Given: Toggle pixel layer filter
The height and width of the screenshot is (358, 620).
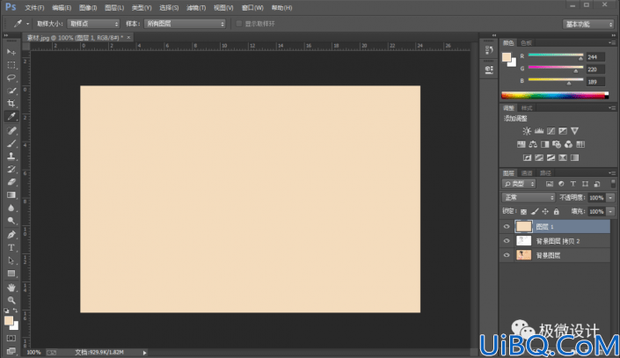Looking at the screenshot, I should pos(550,184).
